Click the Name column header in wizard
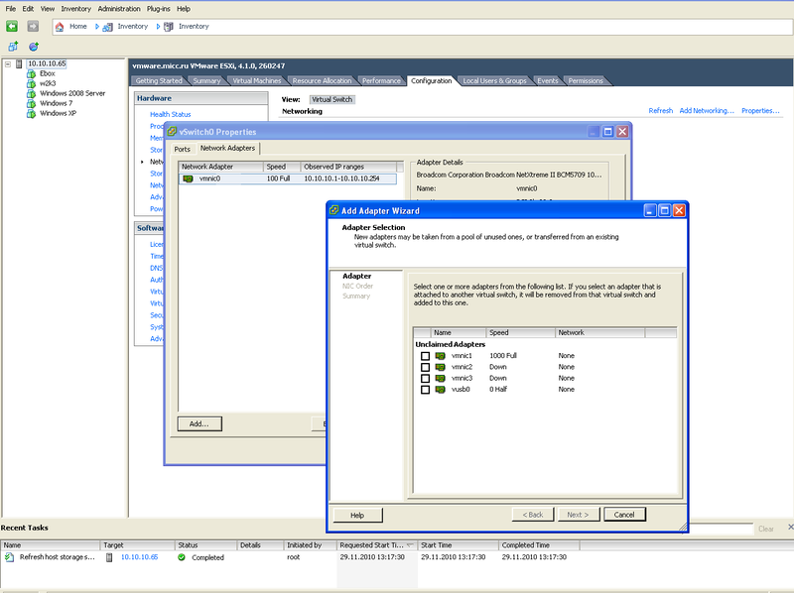 tap(458, 332)
